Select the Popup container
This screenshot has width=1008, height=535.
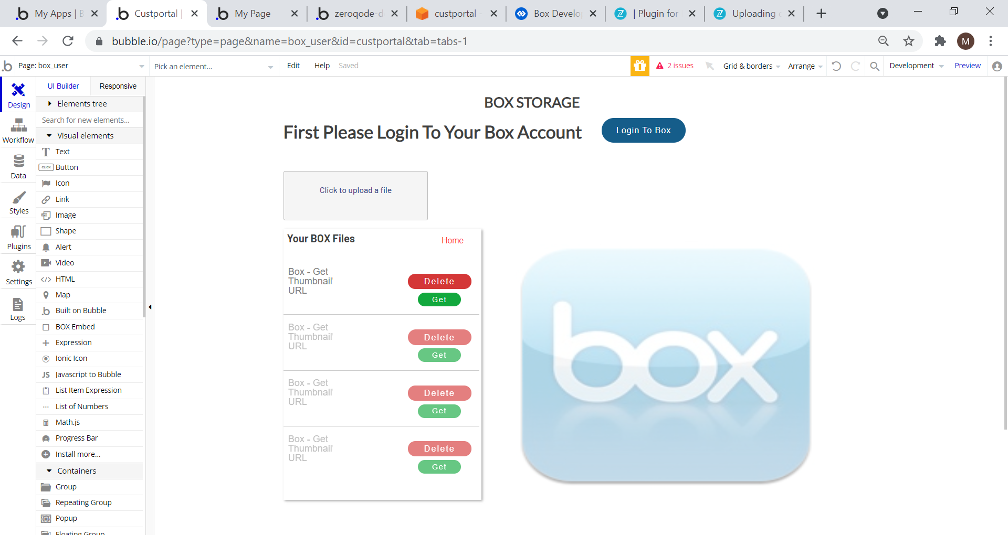click(x=89, y=518)
